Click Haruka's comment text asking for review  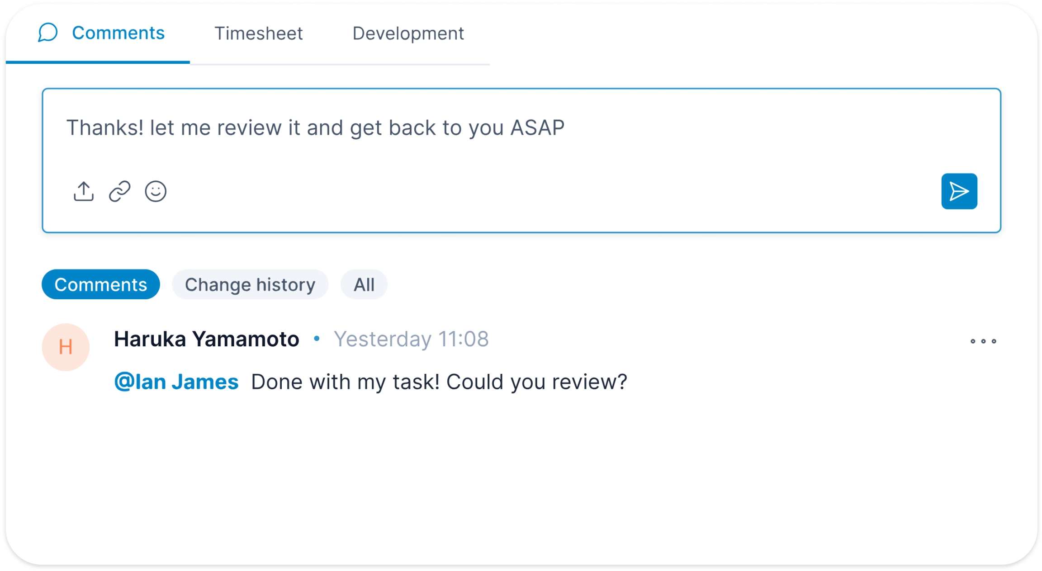click(x=439, y=381)
